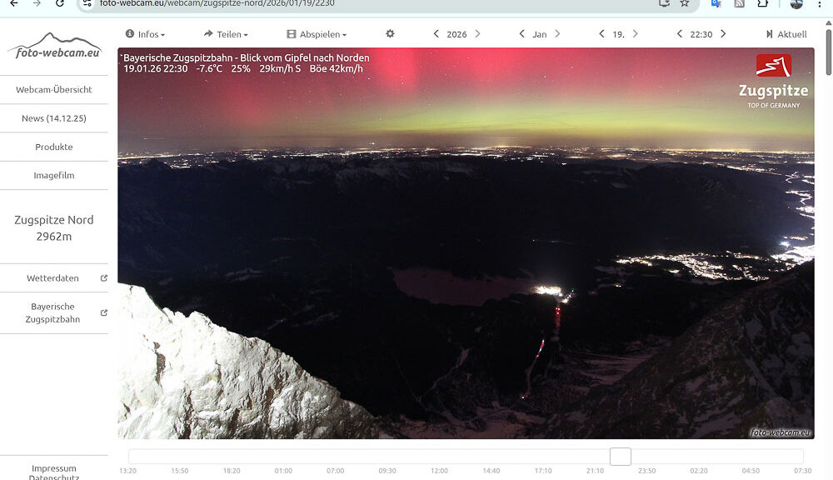Reload the page with the refresh icon
The width and height of the screenshot is (833, 480).
[x=60, y=3]
